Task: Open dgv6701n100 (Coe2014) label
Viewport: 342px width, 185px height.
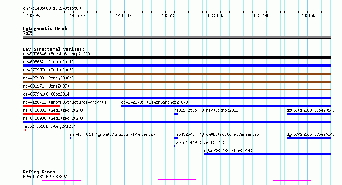Action: 310,110
